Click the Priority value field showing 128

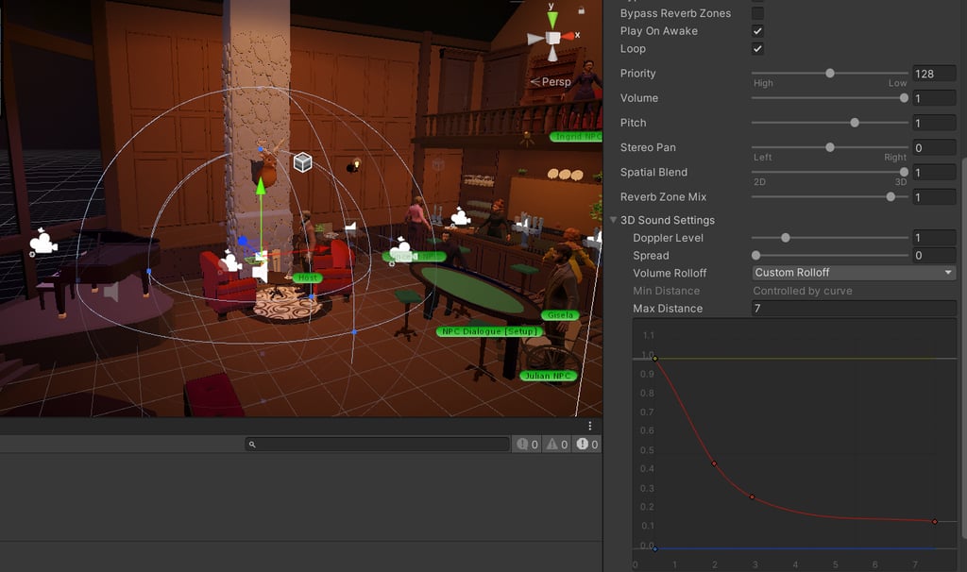tap(934, 74)
